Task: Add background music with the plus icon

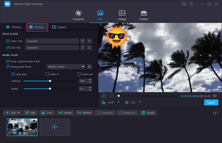Action: pyautogui.click(x=89, y=67)
